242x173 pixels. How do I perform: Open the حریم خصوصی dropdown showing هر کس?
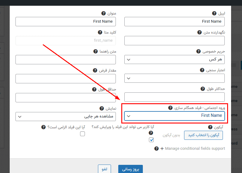point(174,59)
